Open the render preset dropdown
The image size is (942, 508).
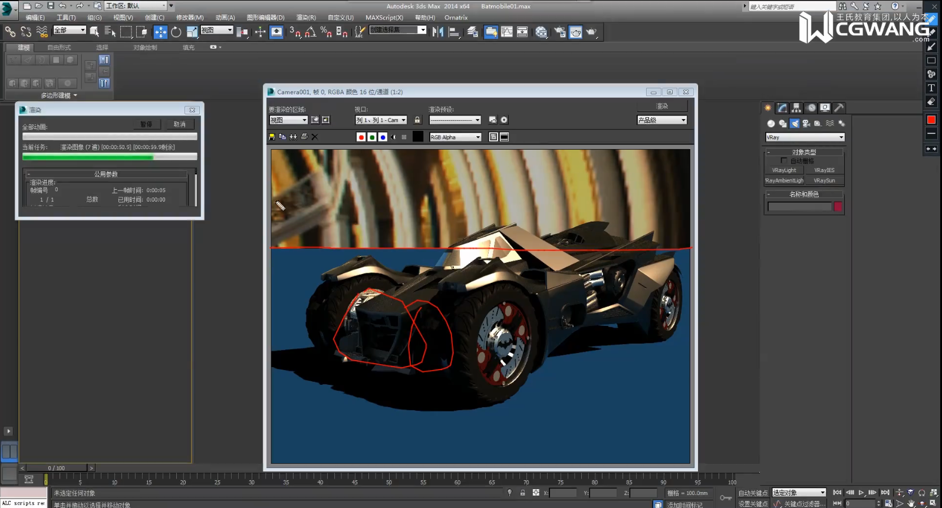(455, 120)
